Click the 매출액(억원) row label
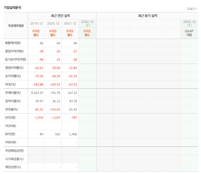The width and height of the screenshot is (201, 174). click(x=13, y=43)
